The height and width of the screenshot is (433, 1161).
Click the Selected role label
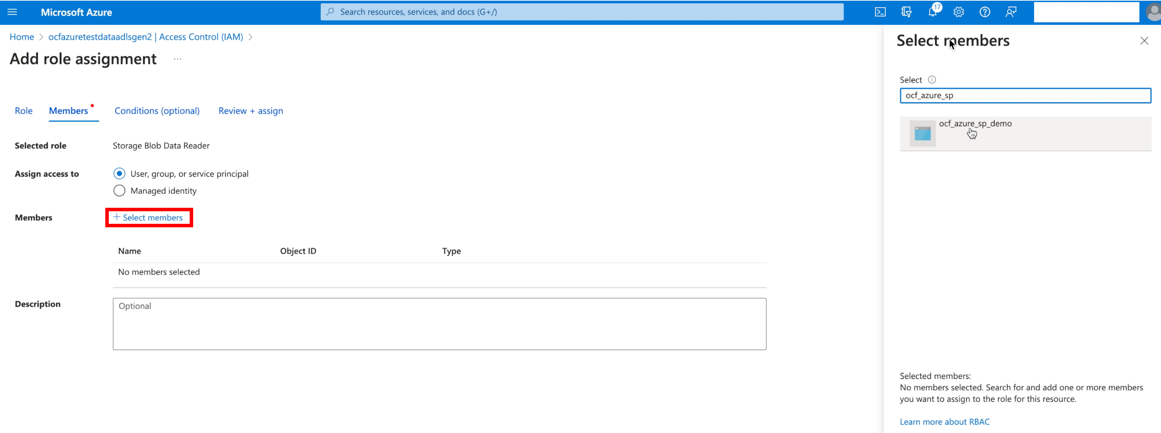click(x=40, y=145)
